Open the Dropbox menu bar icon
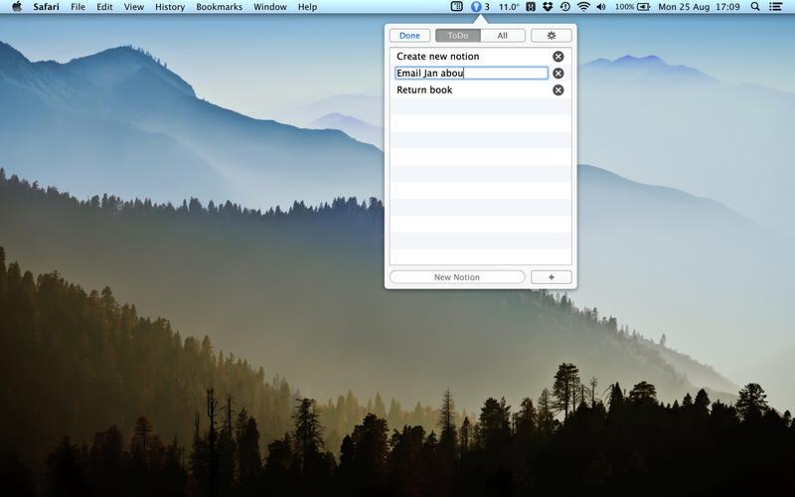 547,7
